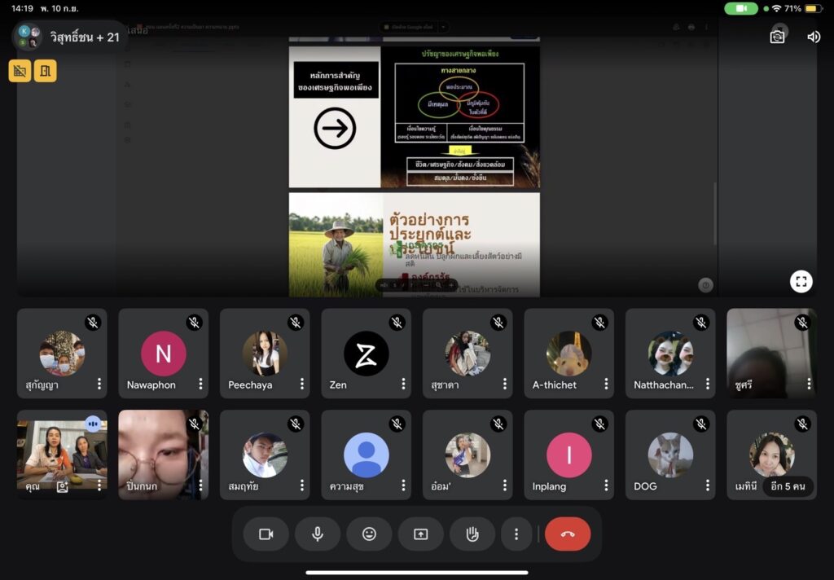The width and height of the screenshot is (834, 580).
Task: Show the 5 more participants
Action: (787, 486)
